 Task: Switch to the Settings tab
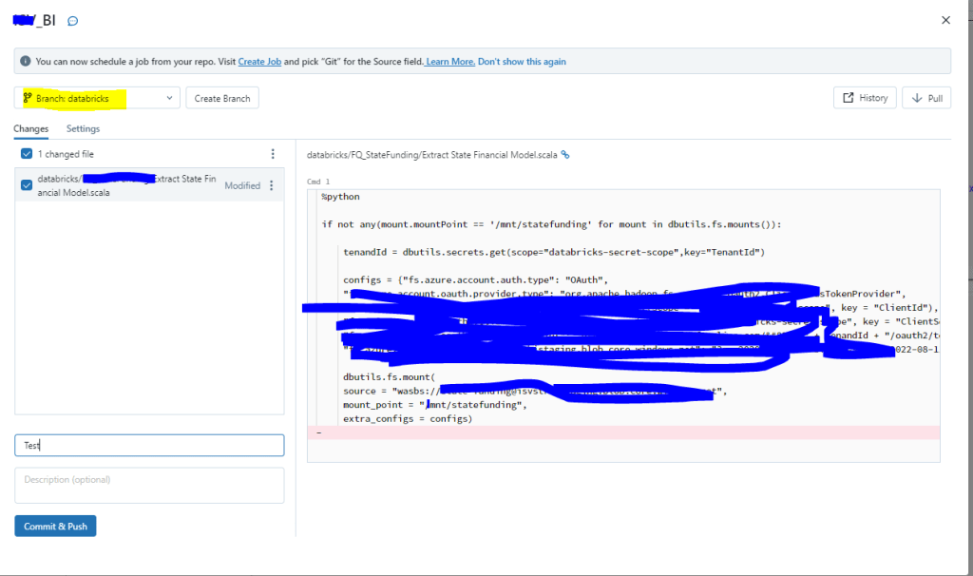pyautogui.click(x=83, y=128)
